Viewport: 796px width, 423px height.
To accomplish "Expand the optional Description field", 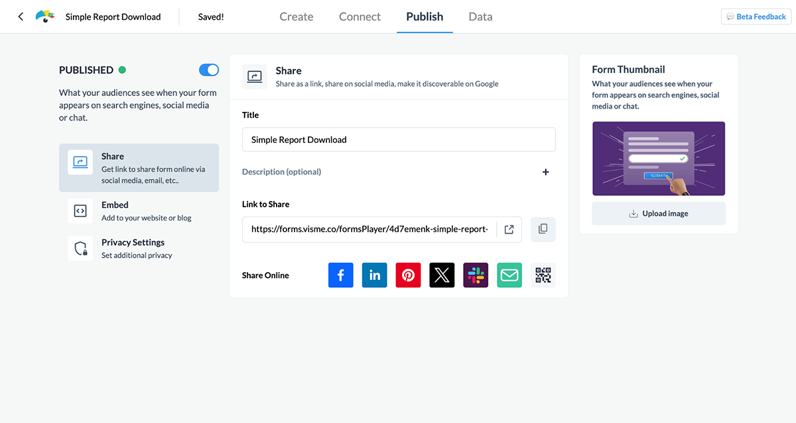I will point(545,171).
